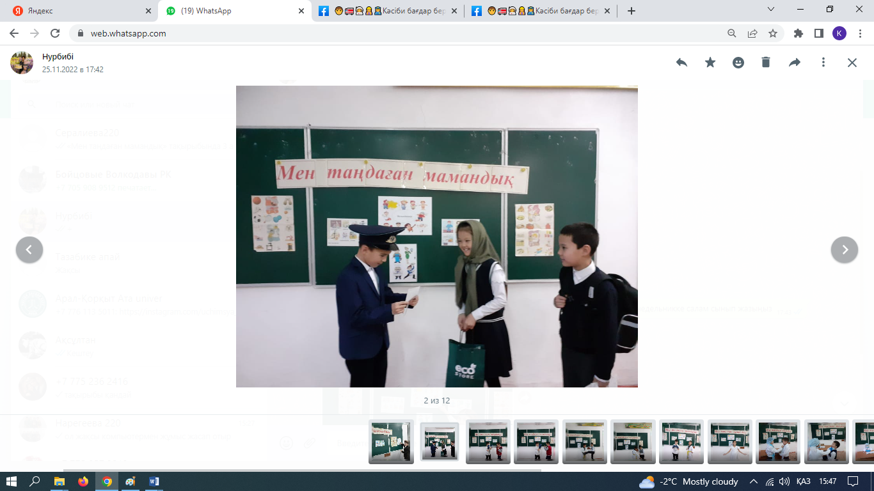
Task: Select the fourth thumbnail in the strip
Action: click(x=536, y=442)
